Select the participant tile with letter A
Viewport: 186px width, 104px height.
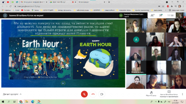[x=136, y=40]
